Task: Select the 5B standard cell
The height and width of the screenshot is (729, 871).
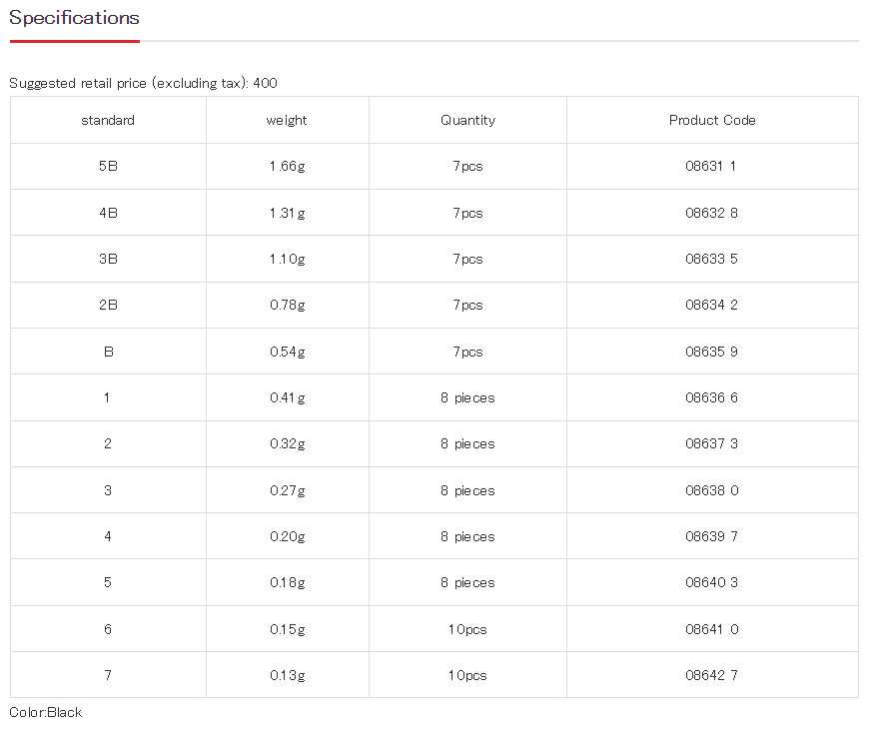Action: [x=108, y=167]
